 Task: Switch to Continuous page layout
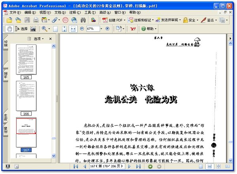[210, 166]
